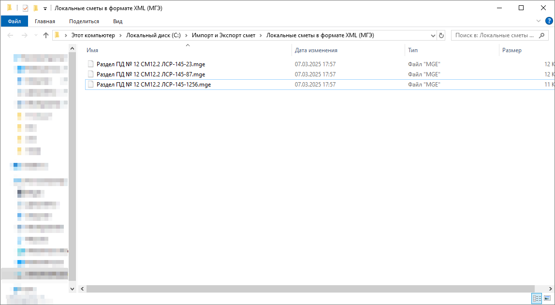Click the search magnifier icon
Viewport: 555px width, 305px height.
[542, 35]
